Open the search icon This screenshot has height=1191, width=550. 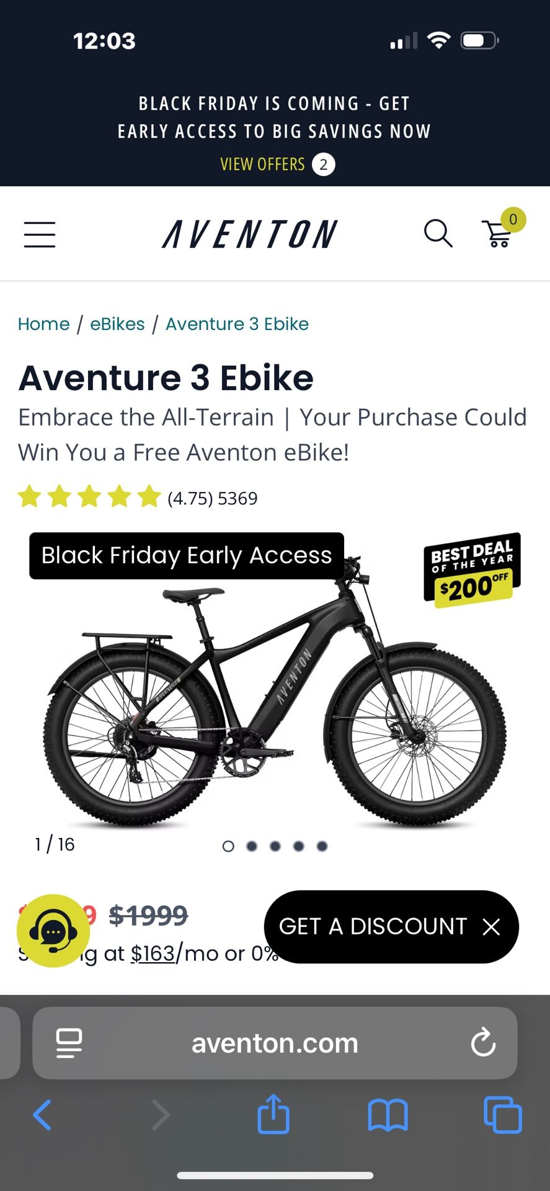[x=438, y=234]
